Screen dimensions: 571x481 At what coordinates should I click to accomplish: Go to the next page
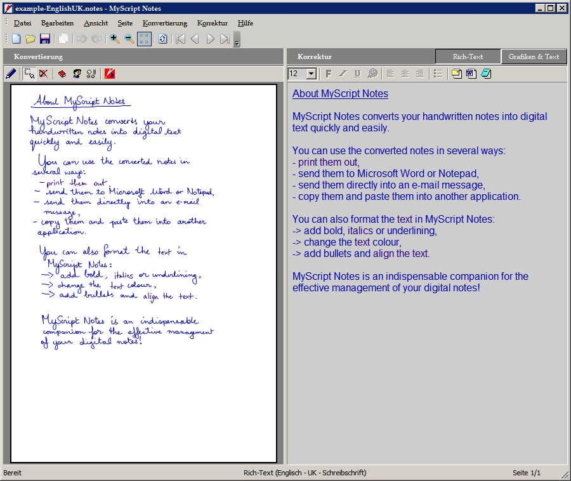tap(210, 39)
